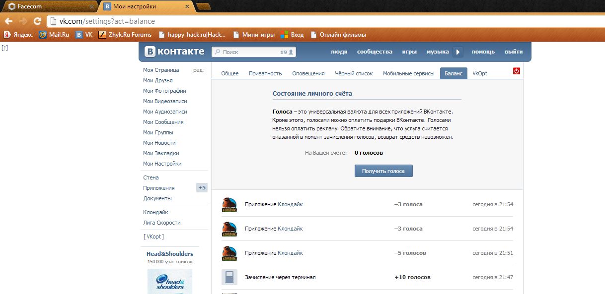Open Zhyk.Ru Forums bookmark
Screen dimensions: 605x294
125,35
